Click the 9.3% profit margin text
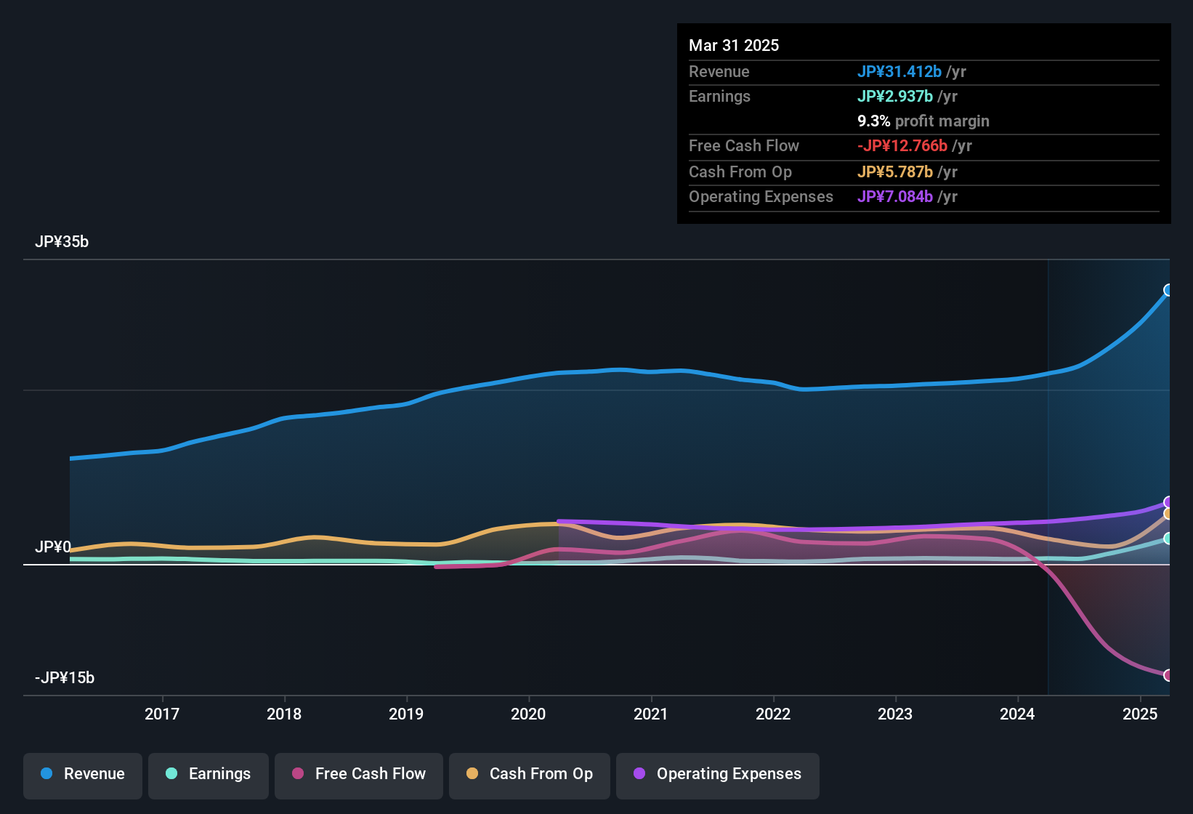 point(923,121)
